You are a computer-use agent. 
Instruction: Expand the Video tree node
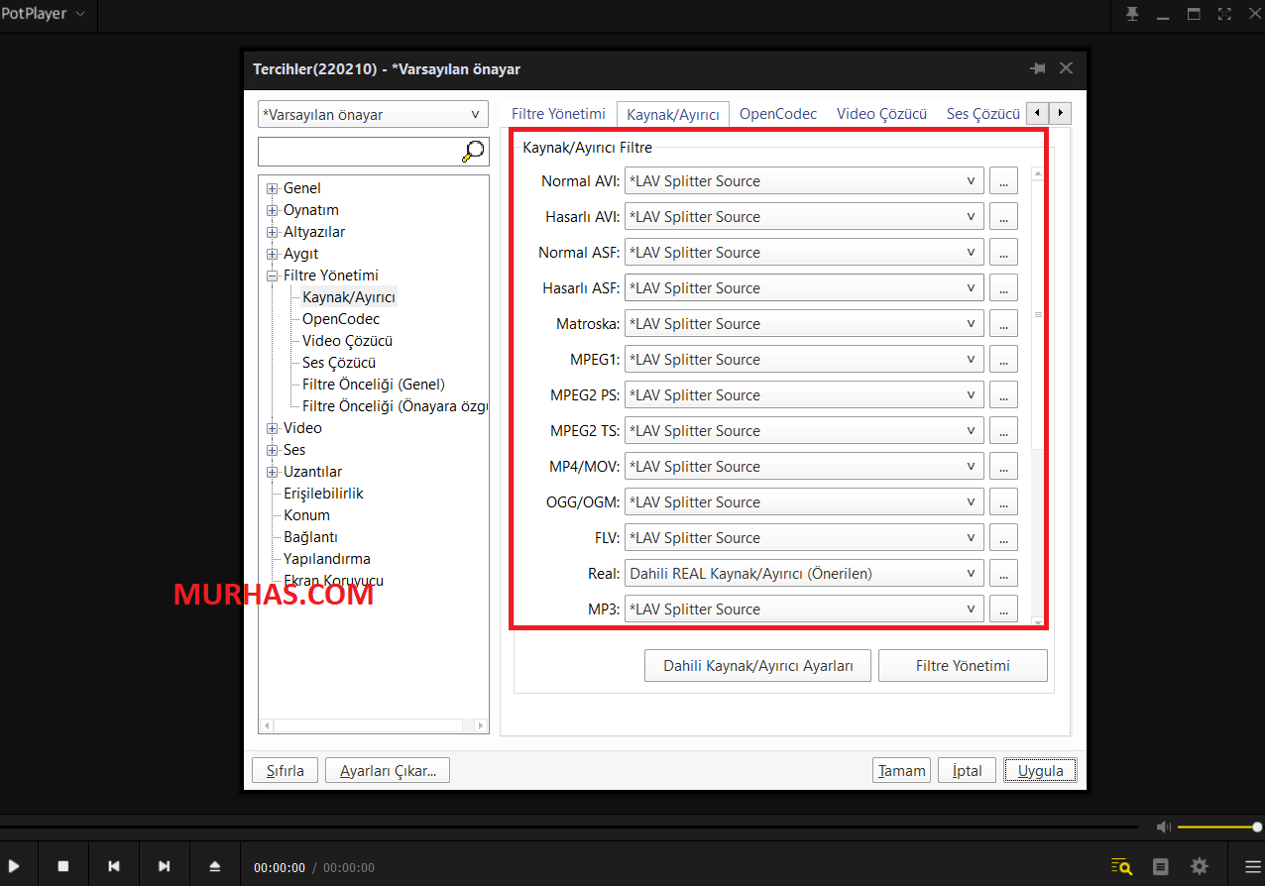[272, 428]
